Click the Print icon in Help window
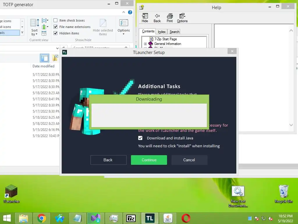The height and width of the screenshot is (224, 298). pos(170,18)
